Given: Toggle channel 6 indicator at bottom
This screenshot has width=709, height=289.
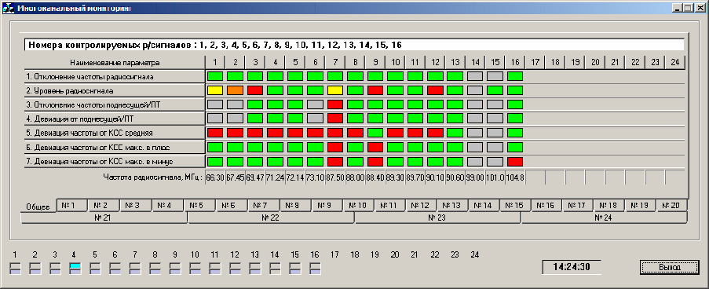Looking at the screenshot, I should pyautogui.click(x=115, y=269).
